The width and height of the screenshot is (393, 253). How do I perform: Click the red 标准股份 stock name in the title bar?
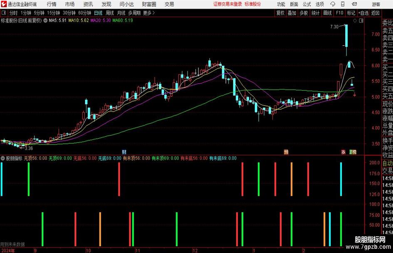(253, 4)
